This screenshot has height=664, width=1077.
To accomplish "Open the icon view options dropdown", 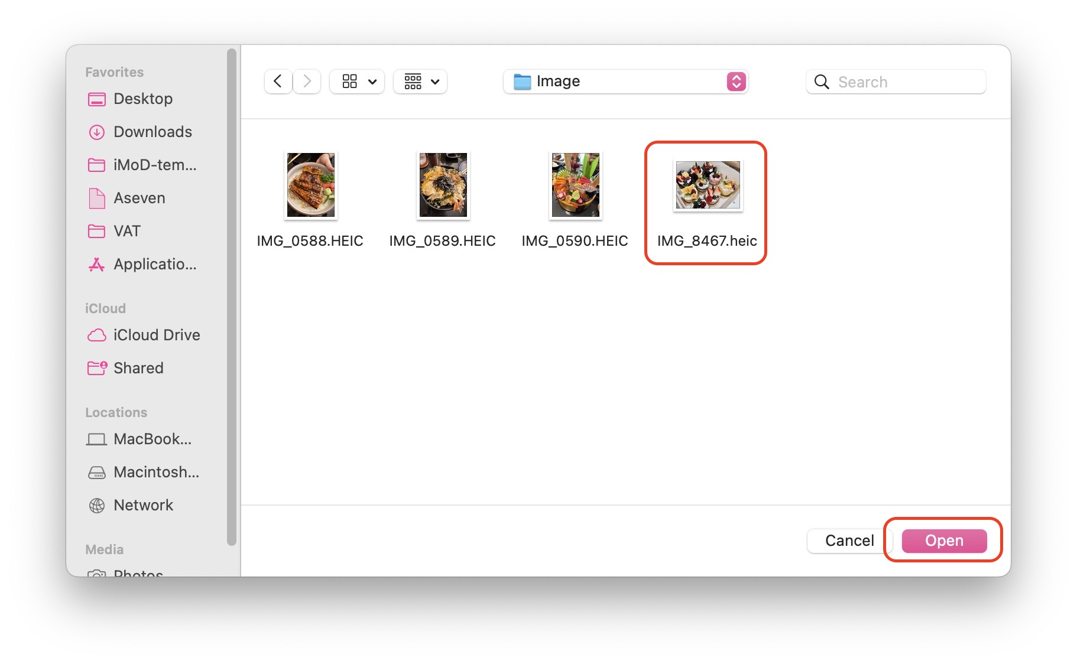I will [358, 82].
